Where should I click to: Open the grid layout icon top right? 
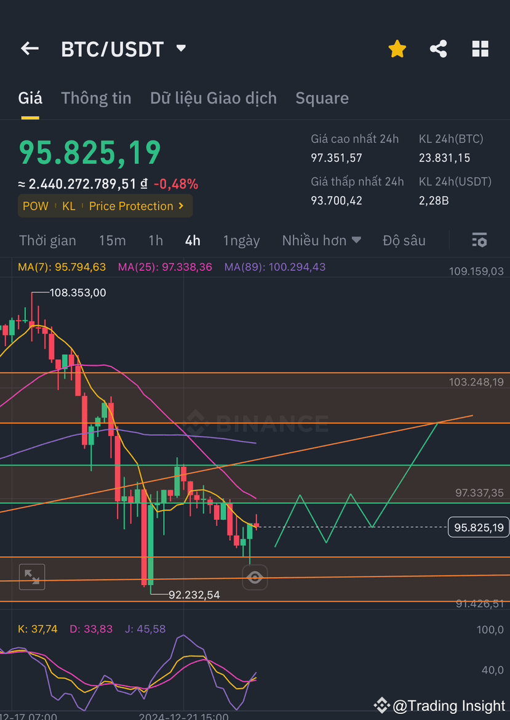tap(480, 48)
